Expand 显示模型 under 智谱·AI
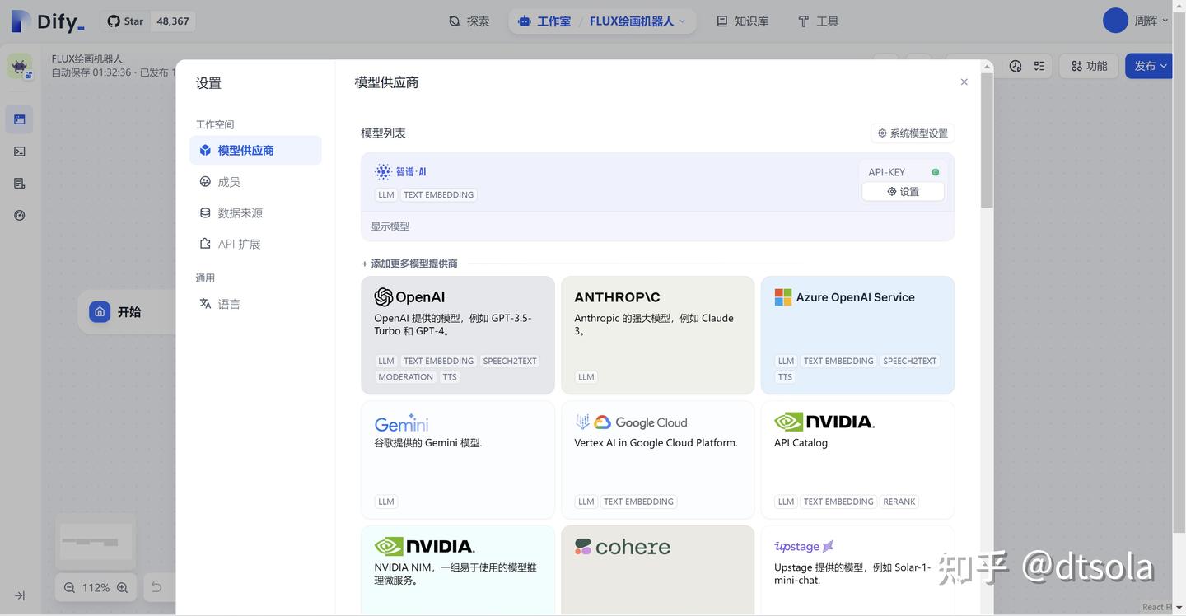Viewport: 1186px width, 616px height. pyautogui.click(x=390, y=226)
